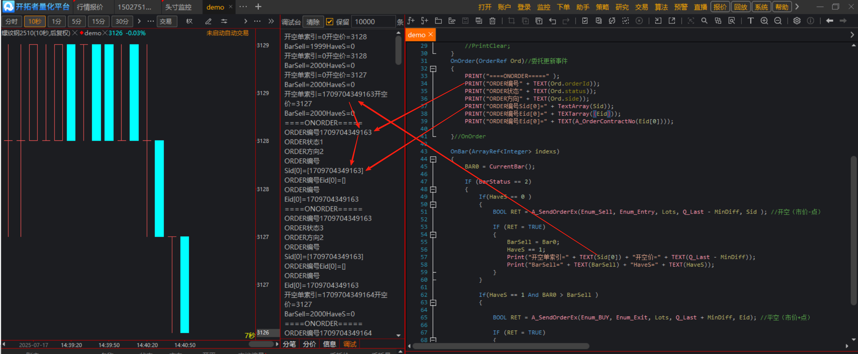858x354 pixels.
Task: Click the font T icon
Action: (750, 21)
